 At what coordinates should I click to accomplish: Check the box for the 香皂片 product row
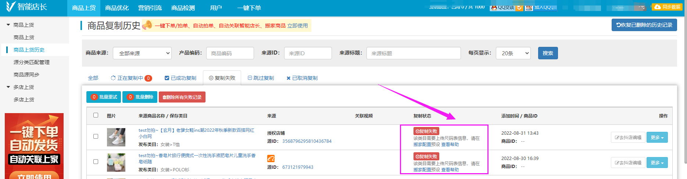point(96,162)
